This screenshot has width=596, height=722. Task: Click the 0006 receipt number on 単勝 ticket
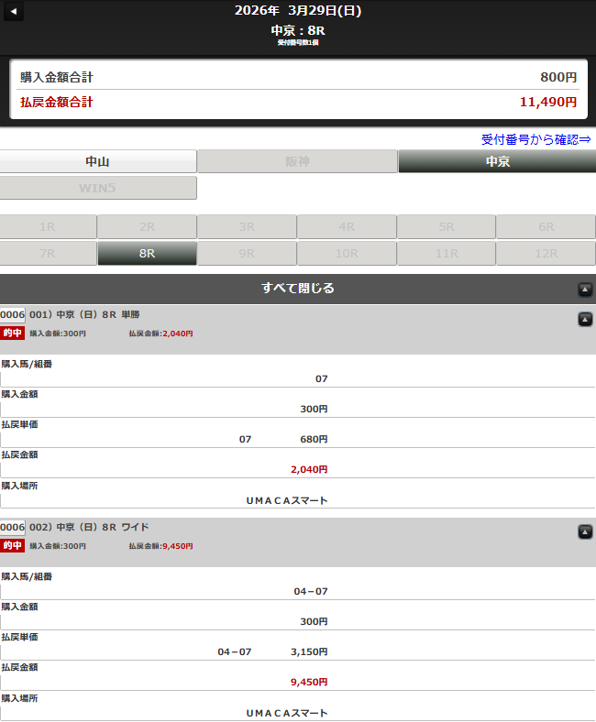[13, 314]
